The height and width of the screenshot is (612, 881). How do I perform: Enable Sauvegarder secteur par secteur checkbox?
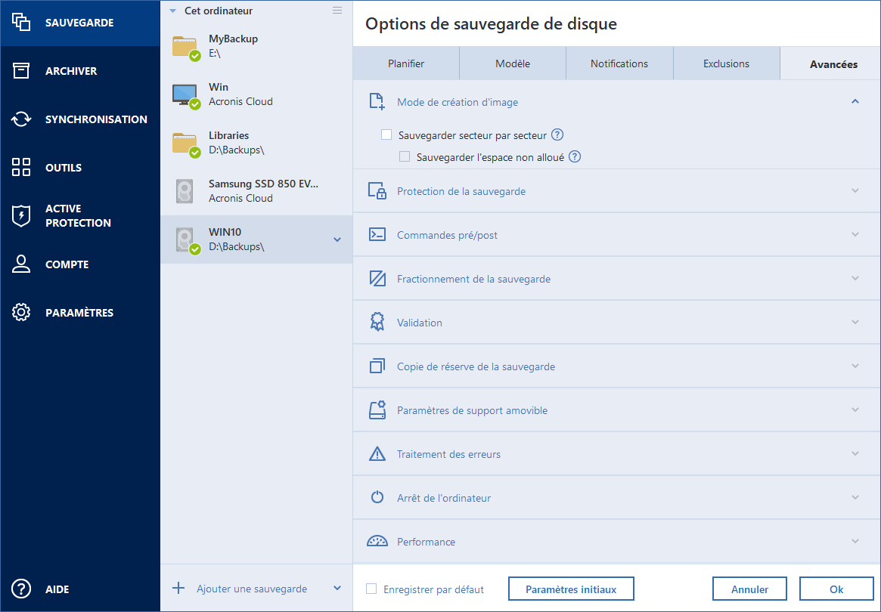pyautogui.click(x=386, y=135)
